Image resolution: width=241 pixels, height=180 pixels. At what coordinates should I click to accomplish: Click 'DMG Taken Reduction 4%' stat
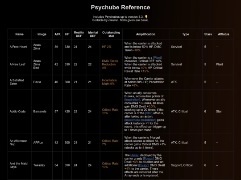click(x=110, y=64)
